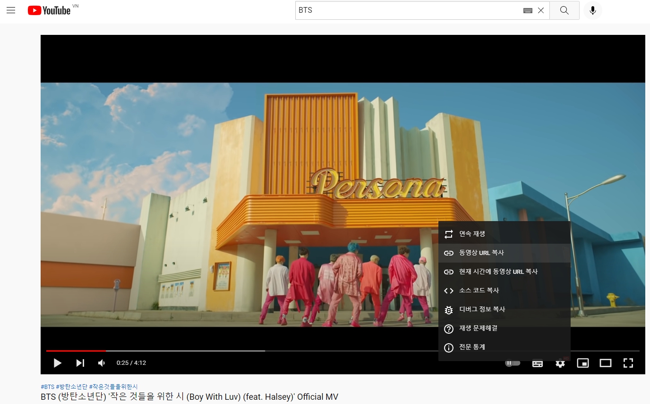Open the #작은것들을위한시 hashtag link

tap(113, 387)
